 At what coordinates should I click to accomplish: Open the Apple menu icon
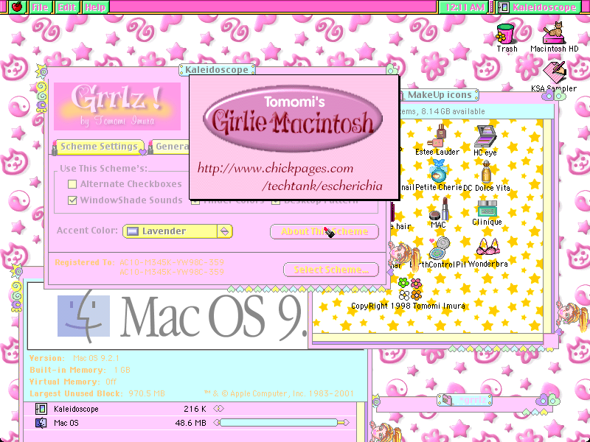coord(17,7)
